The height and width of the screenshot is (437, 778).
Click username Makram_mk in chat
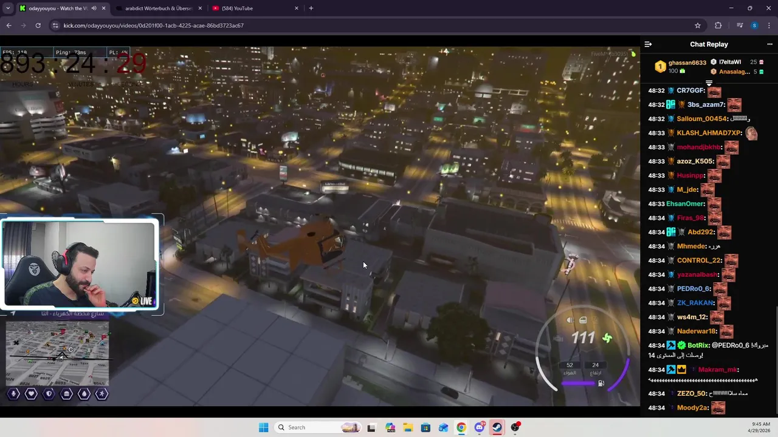pos(718,370)
